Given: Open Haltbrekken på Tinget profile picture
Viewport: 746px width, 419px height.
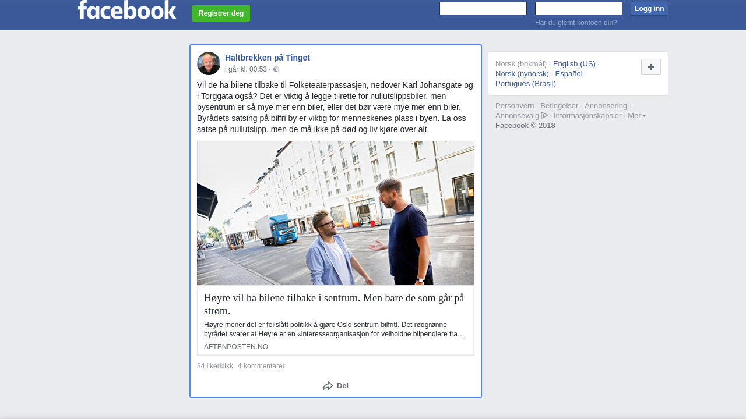Looking at the screenshot, I should (x=209, y=63).
